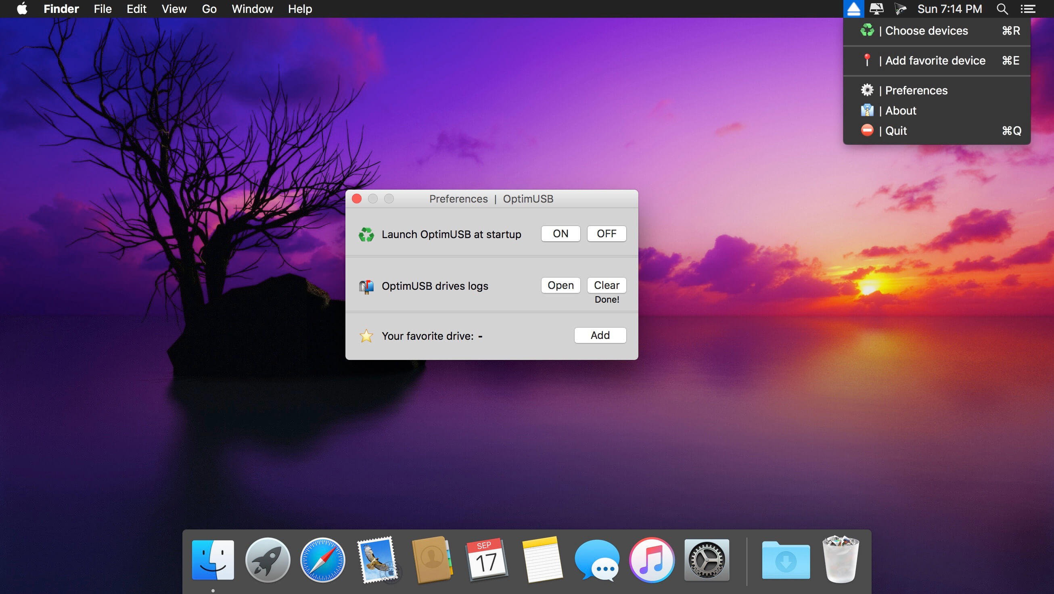Open the Downloads folder in the Dock
Viewport: 1054px width, 594px height.
[x=786, y=560]
